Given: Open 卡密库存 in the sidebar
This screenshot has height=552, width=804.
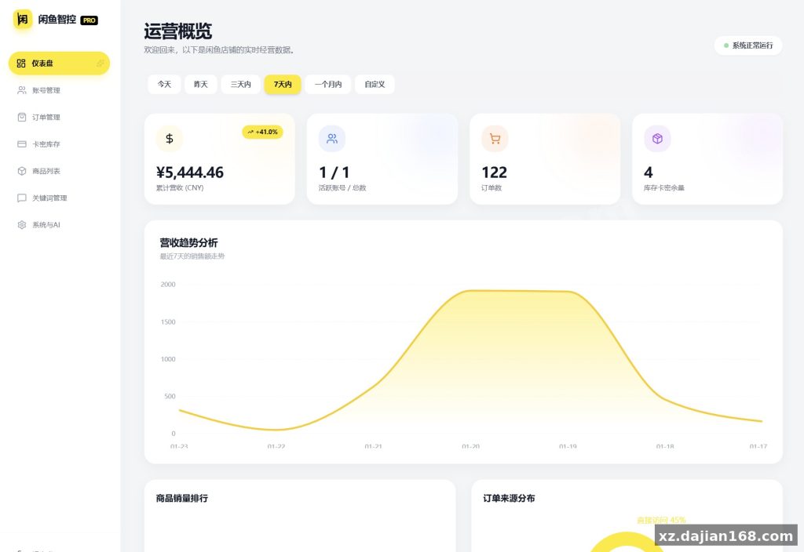Looking at the screenshot, I should pos(59,144).
